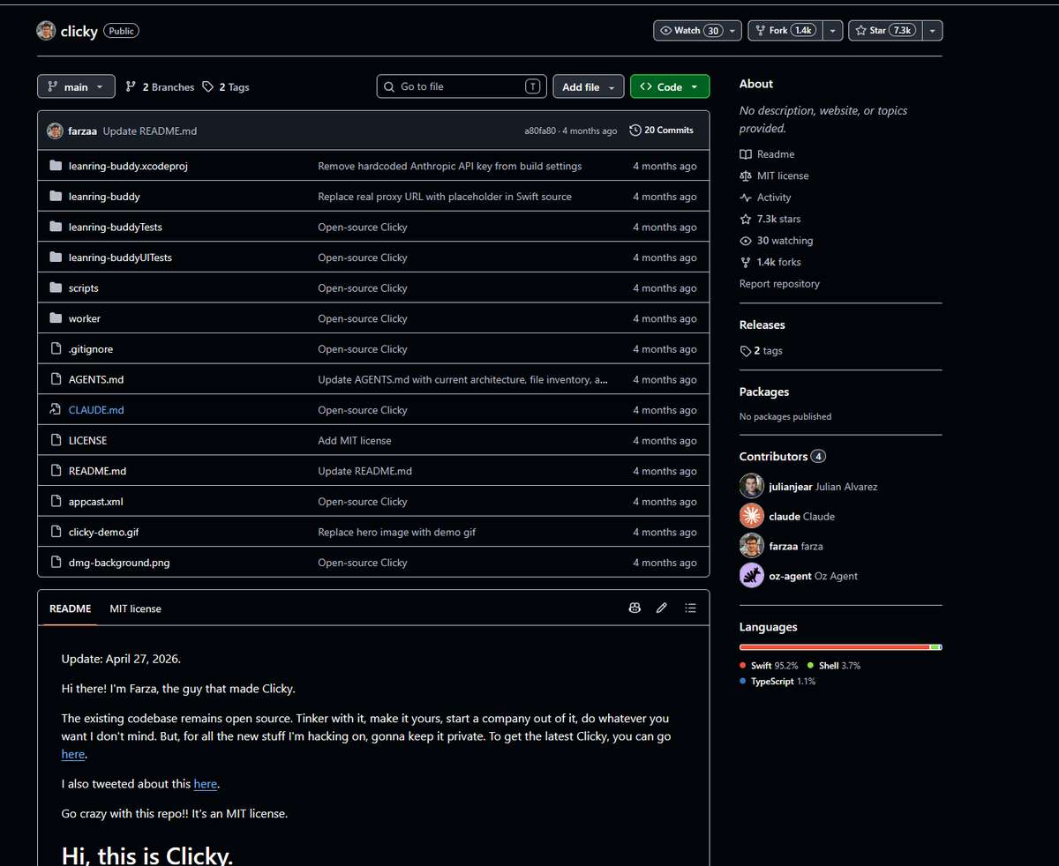
Task: Click the CLAUDE.md symlink file icon
Action: [56, 410]
